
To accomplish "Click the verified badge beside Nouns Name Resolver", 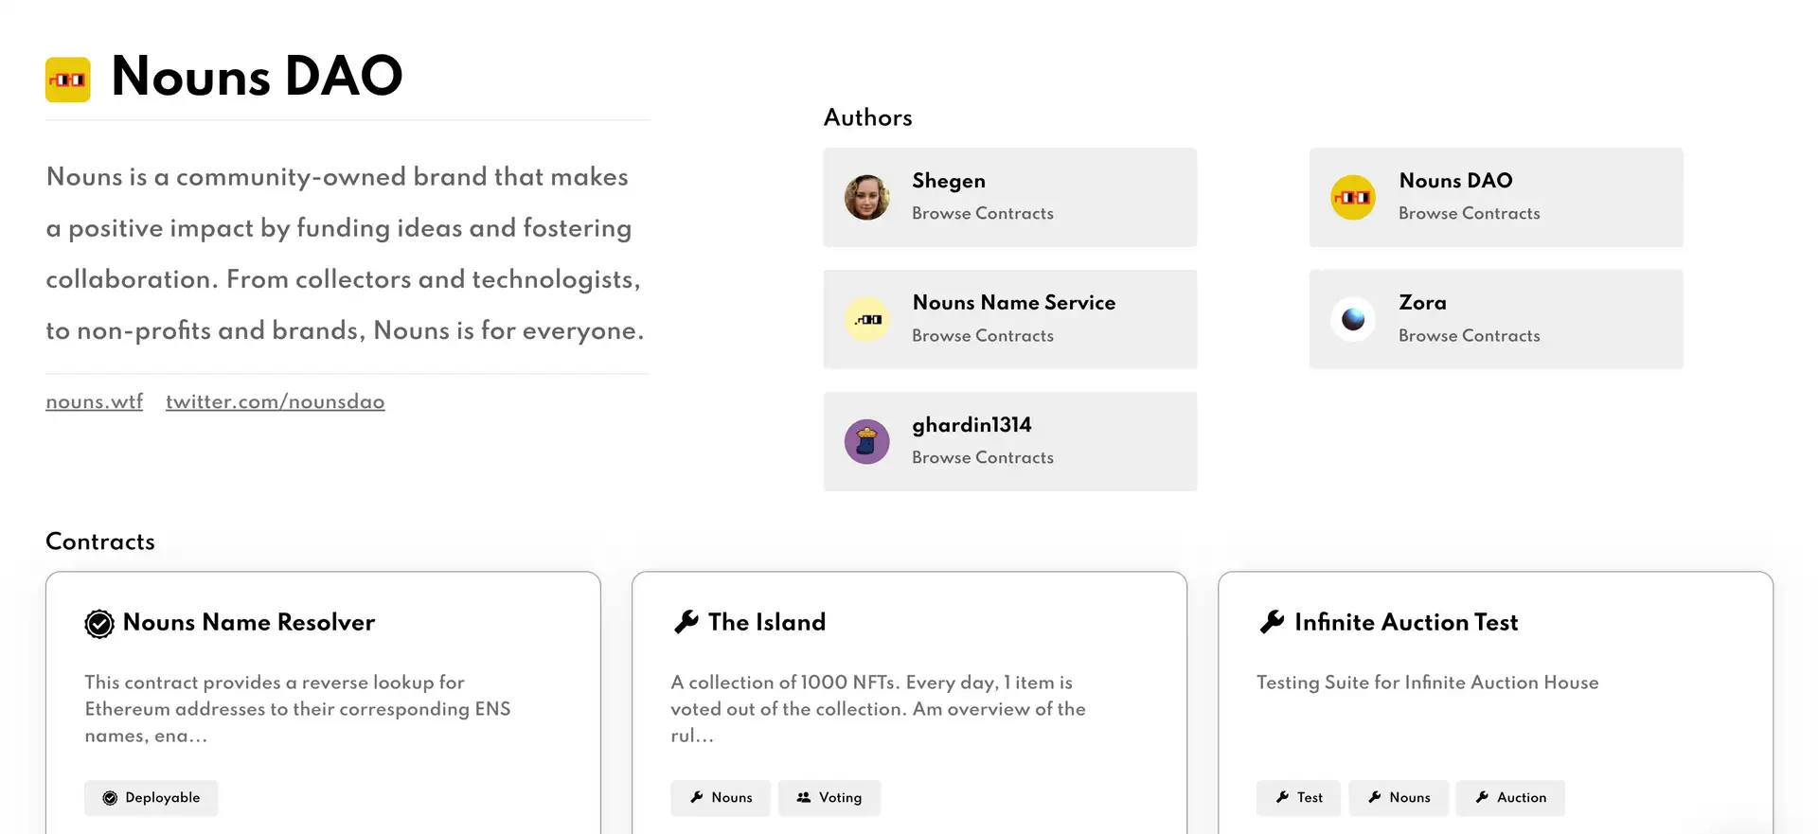I will pos(99,624).
